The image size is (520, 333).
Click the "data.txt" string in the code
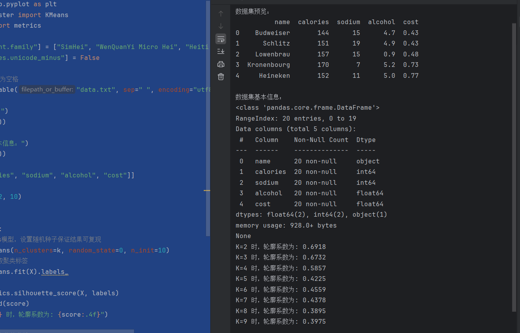click(96, 89)
